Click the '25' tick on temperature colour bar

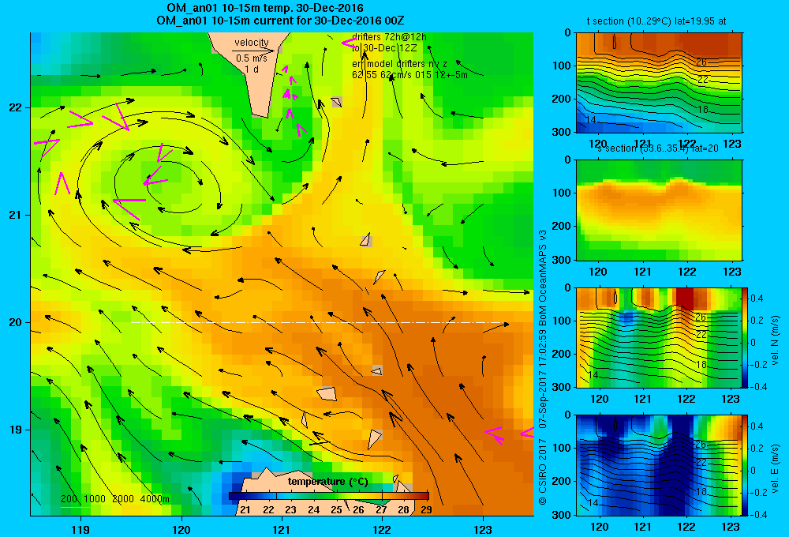tap(336, 510)
